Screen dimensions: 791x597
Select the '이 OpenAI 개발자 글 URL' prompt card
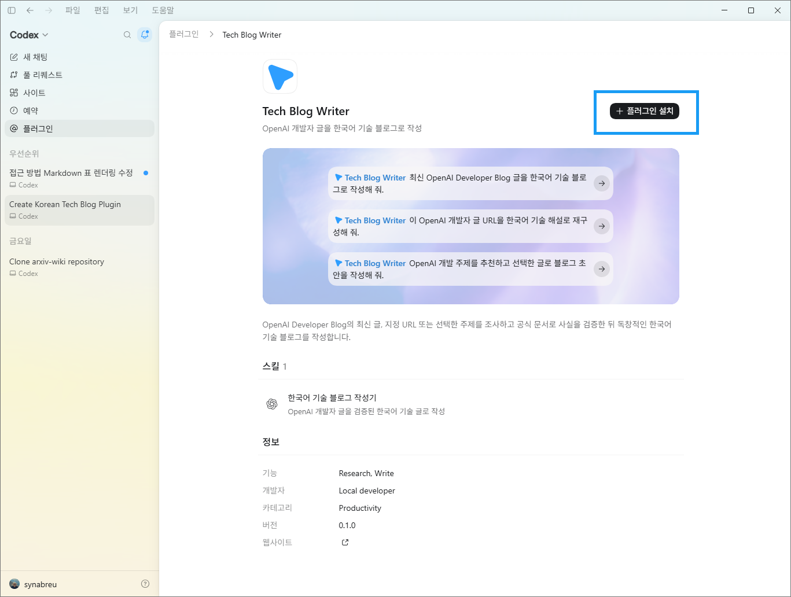coord(470,226)
